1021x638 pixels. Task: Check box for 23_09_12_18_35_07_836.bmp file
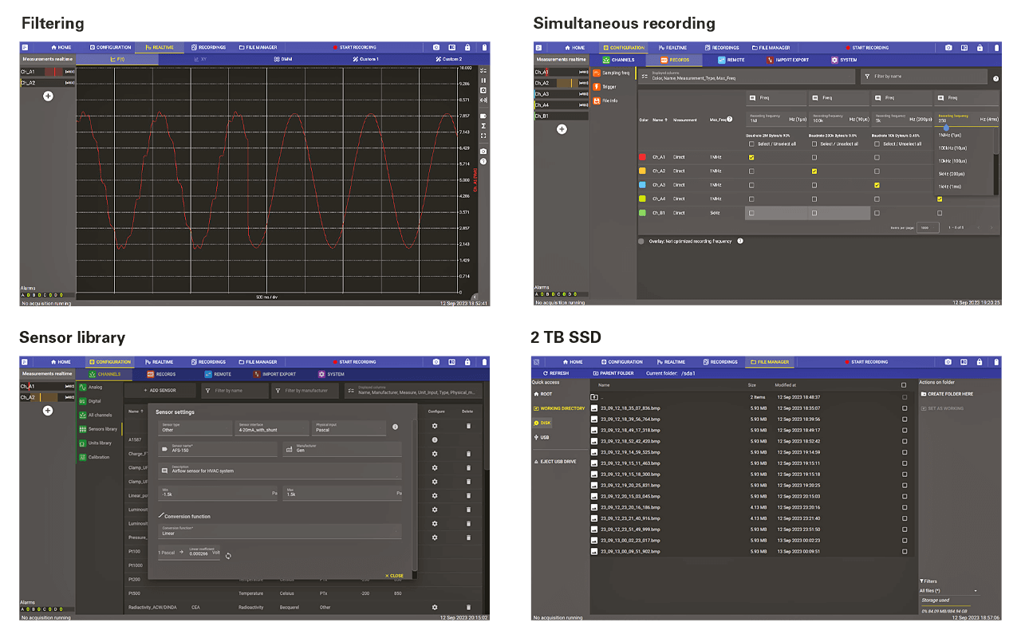point(904,408)
